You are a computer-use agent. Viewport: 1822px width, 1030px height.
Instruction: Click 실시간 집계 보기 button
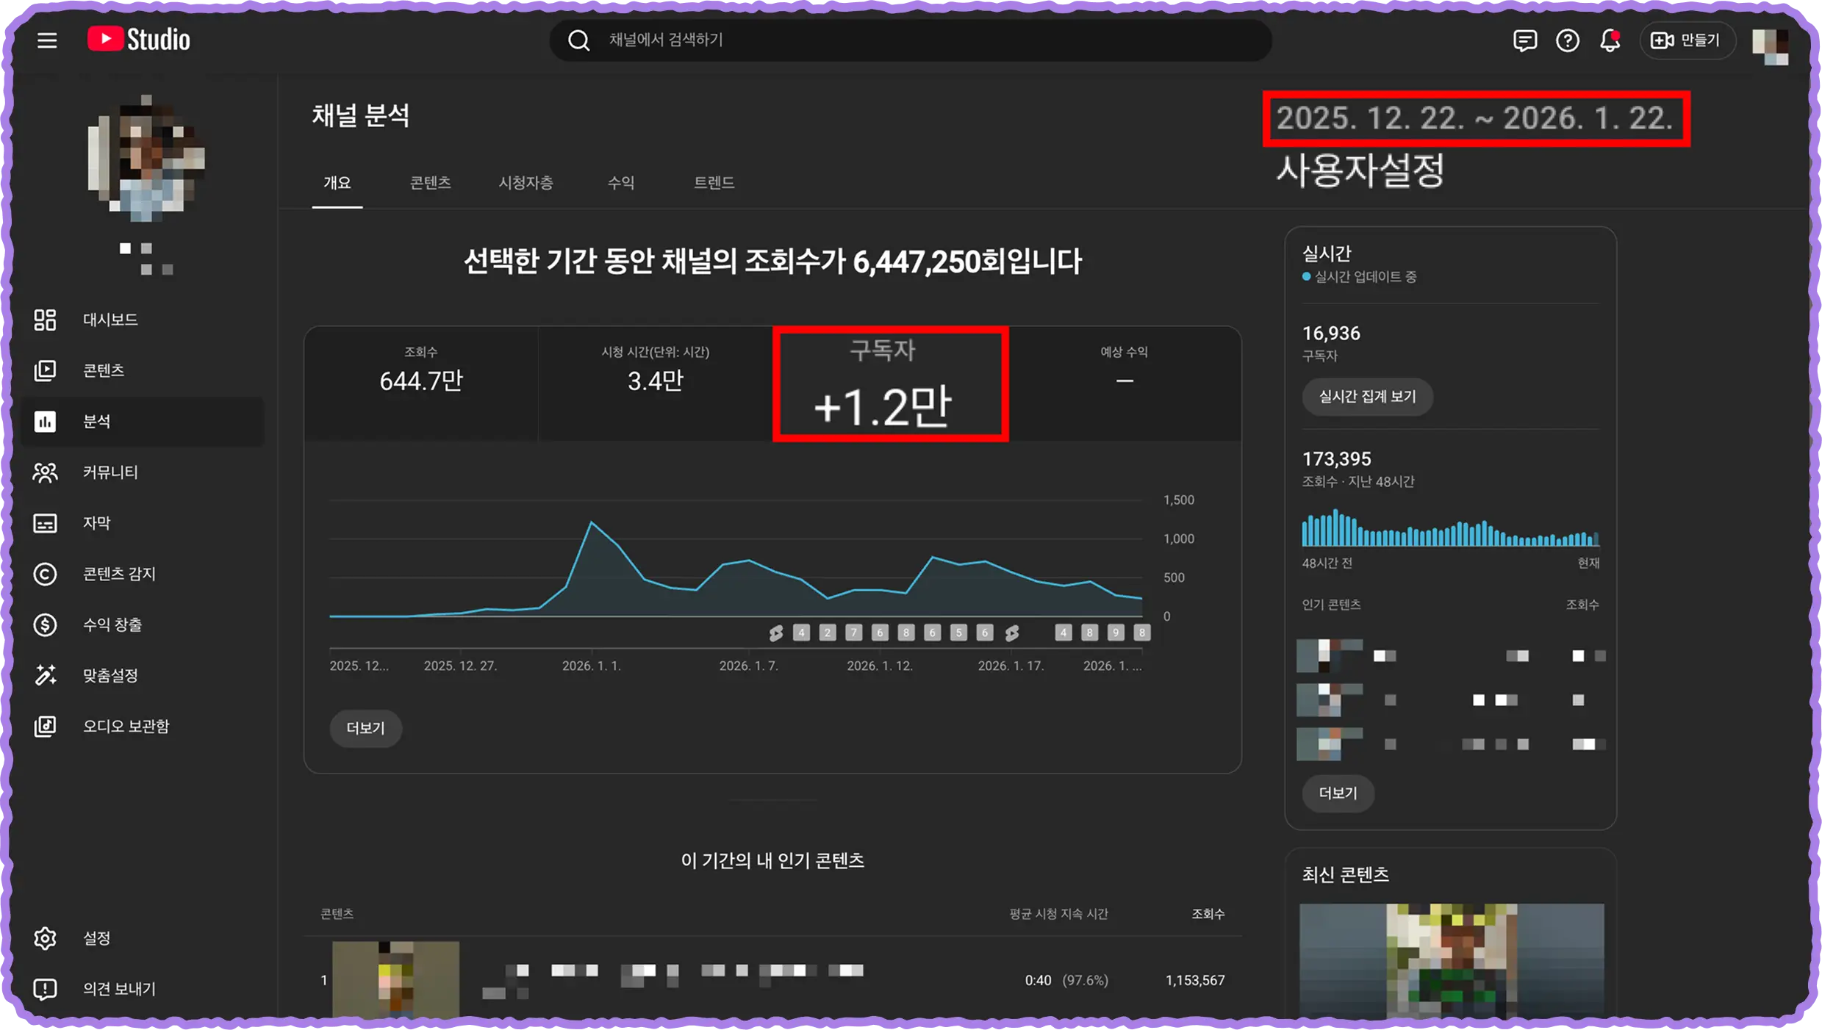pyautogui.click(x=1367, y=397)
